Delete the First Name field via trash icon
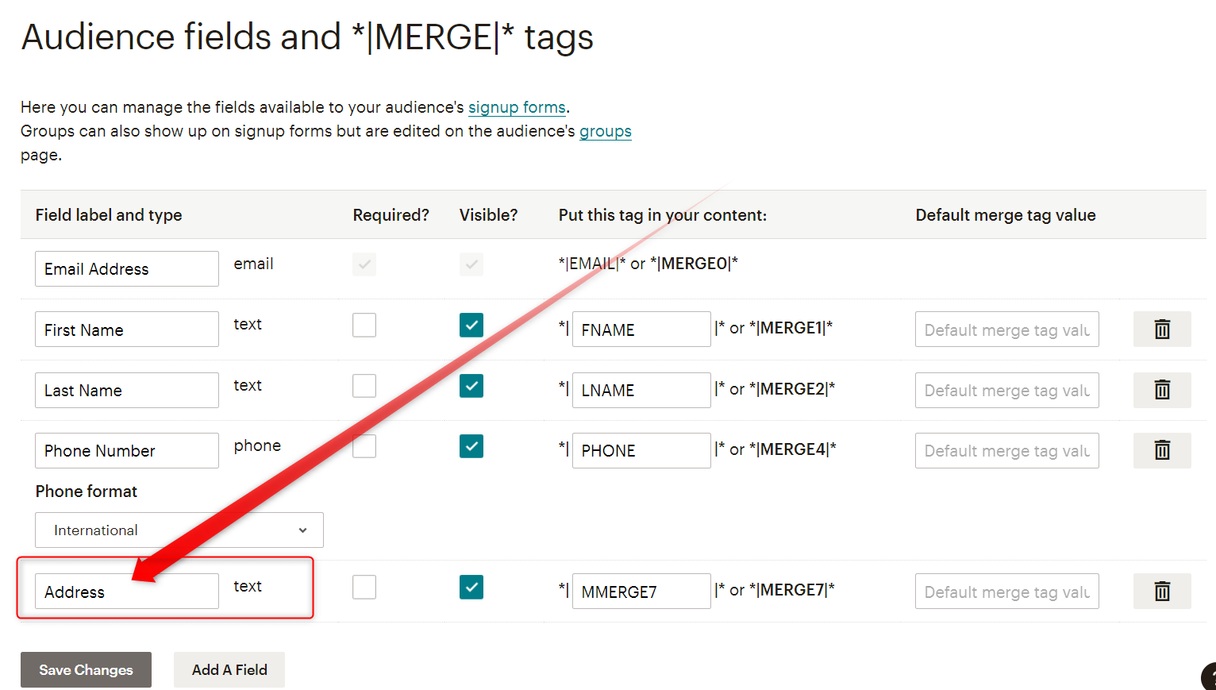1216x690 pixels. click(x=1162, y=330)
